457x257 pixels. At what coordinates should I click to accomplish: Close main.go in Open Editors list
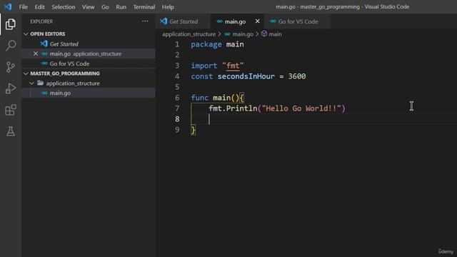pyautogui.click(x=36, y=54)
